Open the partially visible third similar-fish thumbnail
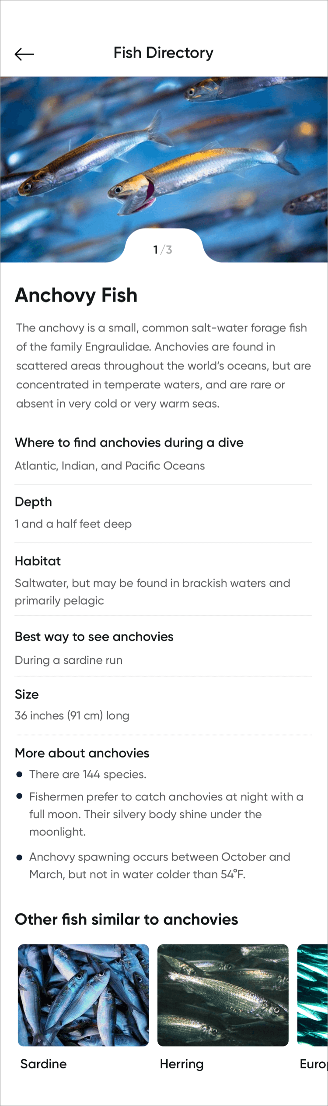Image resolution: width=328 pixels, height=1106 pixels. (x=312, y=995)
